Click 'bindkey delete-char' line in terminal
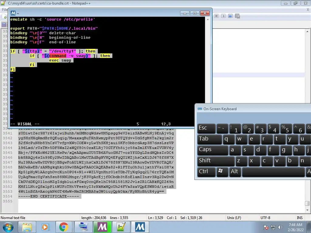Viewport: 311px width, 233px height. [x=43, y=33]
